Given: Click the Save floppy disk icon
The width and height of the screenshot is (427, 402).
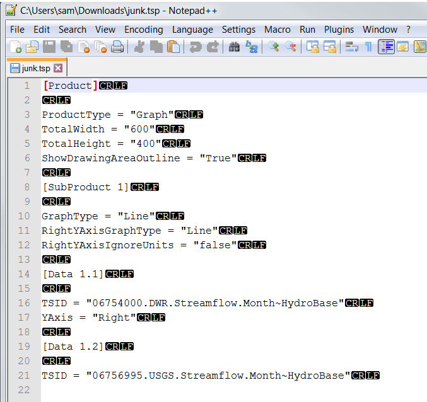Looking at the screenshot, I should coord(49,47).
